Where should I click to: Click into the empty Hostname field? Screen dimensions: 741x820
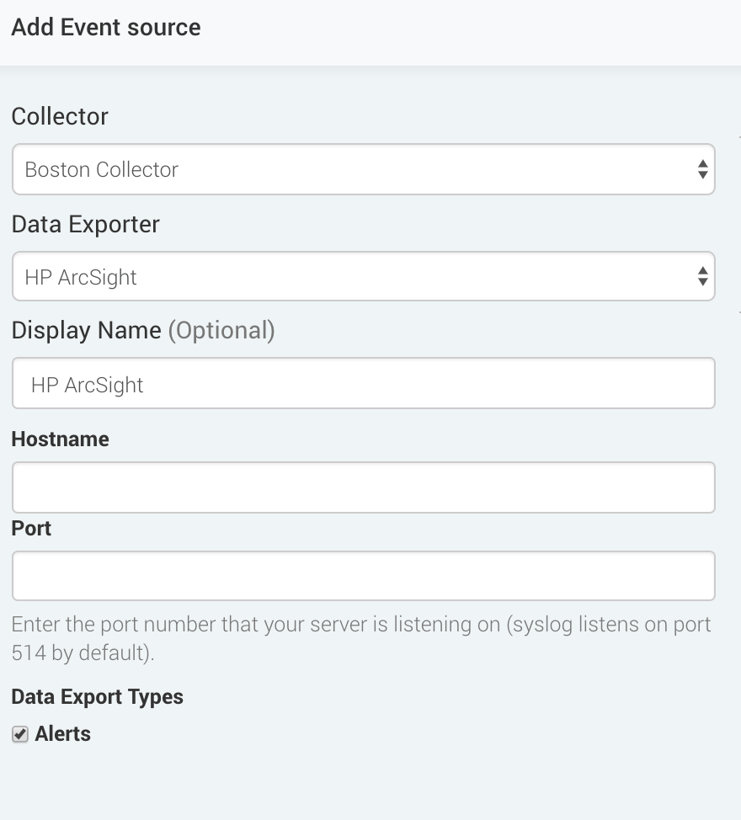[364, 487]
